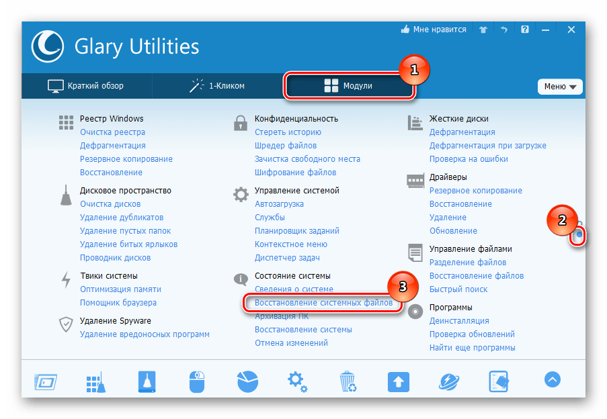The image size is (607, 419).
Task: Click the Управление системой gear icon
Action: (x=241, y=195)
